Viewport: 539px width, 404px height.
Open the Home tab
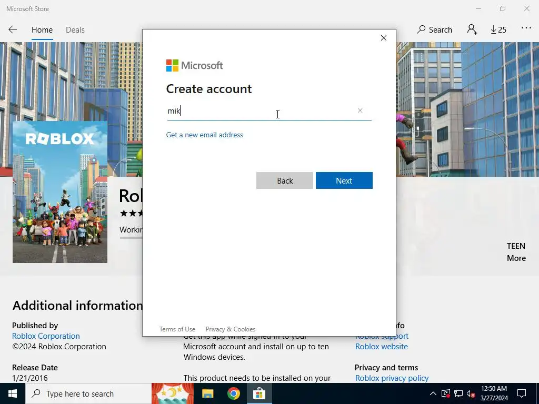click(42, 30)
